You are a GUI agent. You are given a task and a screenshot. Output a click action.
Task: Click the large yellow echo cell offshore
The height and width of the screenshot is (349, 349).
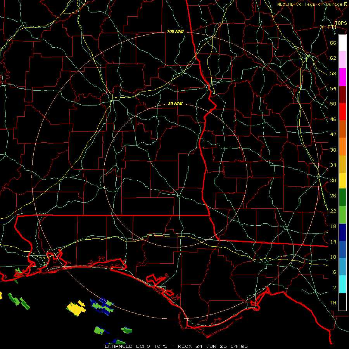pyautogui.click(x=76, y=308)
